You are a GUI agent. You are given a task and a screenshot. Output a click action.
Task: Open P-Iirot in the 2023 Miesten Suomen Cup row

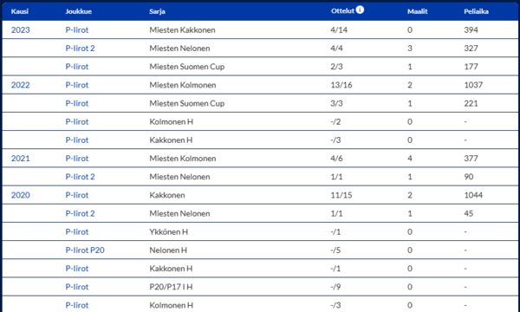point(77,67)
